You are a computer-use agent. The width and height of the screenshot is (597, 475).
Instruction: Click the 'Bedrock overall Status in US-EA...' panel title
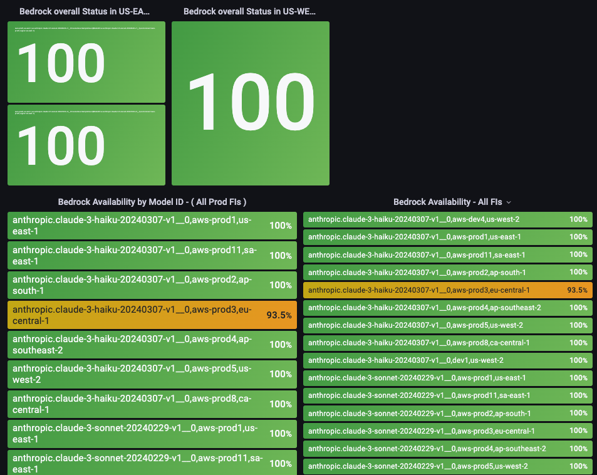pyautogui.click(x=85, y=11)
